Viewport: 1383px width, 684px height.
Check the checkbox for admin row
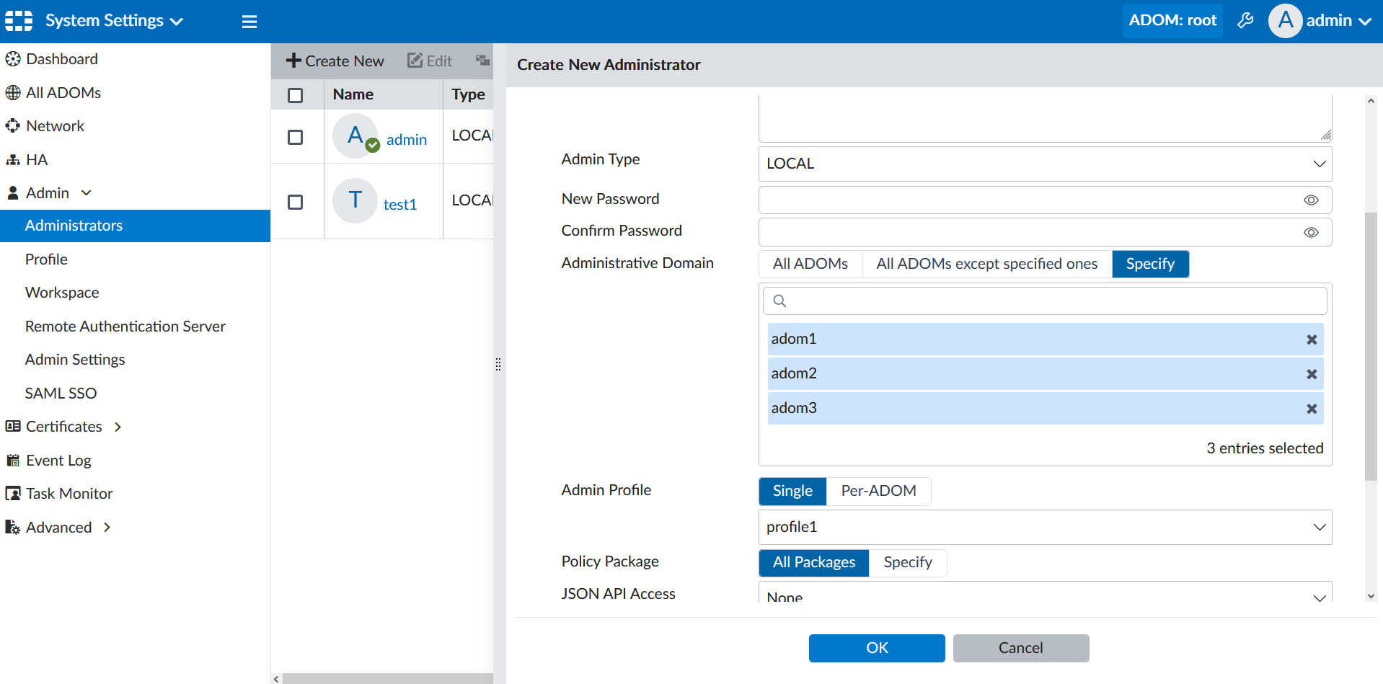[x=296, y=137]
